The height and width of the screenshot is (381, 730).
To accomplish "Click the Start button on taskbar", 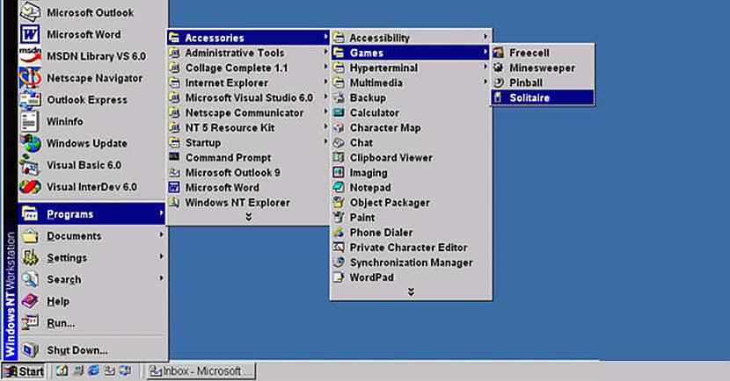I will (x=24, y=371).
